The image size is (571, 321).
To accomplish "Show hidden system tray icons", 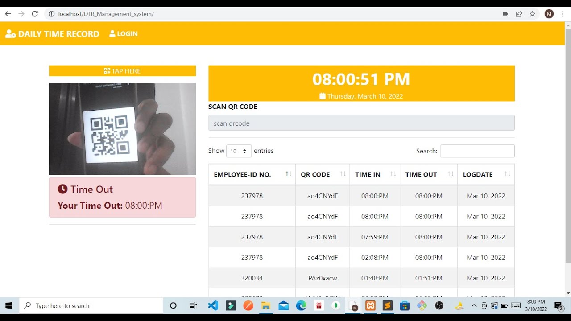I will [474, 306].
